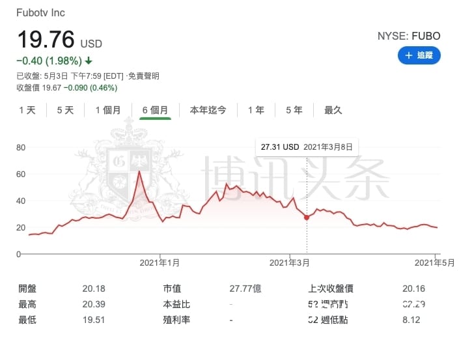
Task: Select the 5 年 range tab
Action: tap(294, 110)
